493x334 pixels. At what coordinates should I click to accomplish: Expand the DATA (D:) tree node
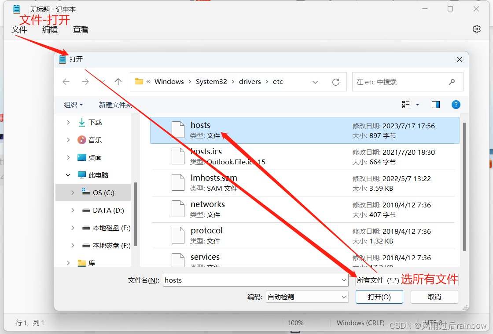(73, 210)
